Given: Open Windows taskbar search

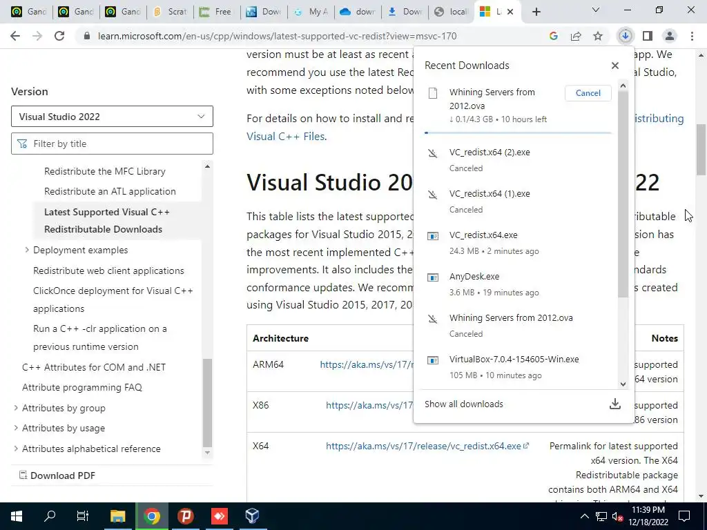Looking at the screenshot, I should click(50, 516).
